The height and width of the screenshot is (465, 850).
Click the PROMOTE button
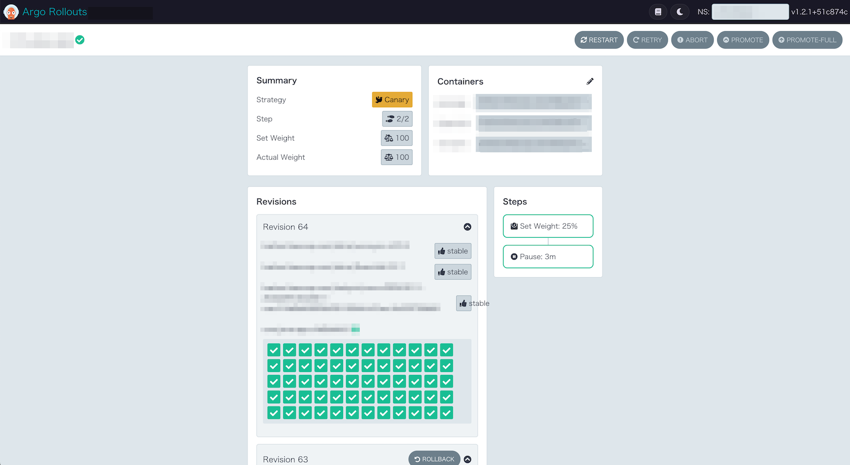pos(743,40)
